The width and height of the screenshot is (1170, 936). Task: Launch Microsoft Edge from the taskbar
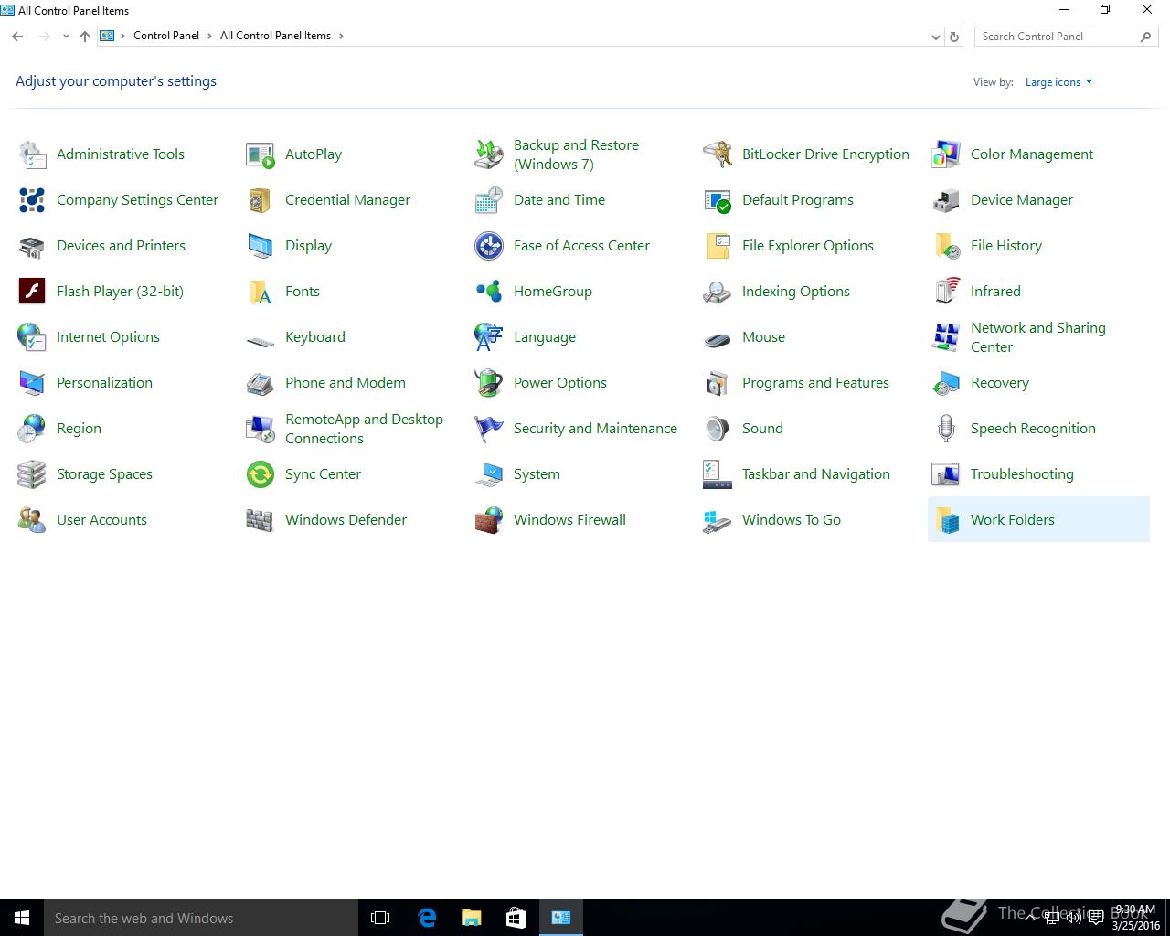click(427, 918)
